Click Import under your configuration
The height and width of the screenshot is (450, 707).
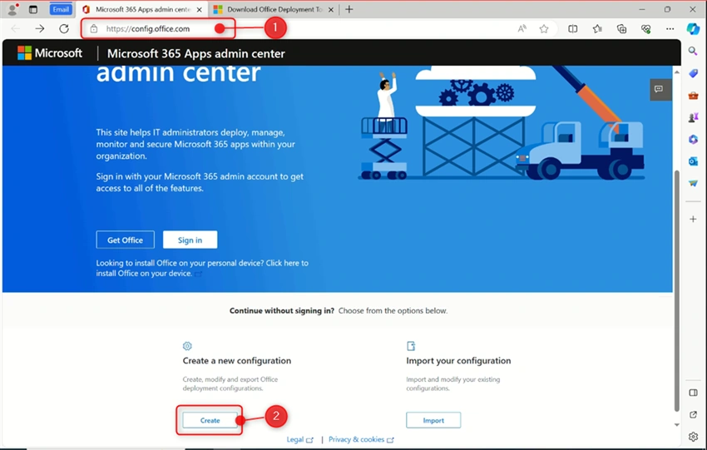point(433,420)
